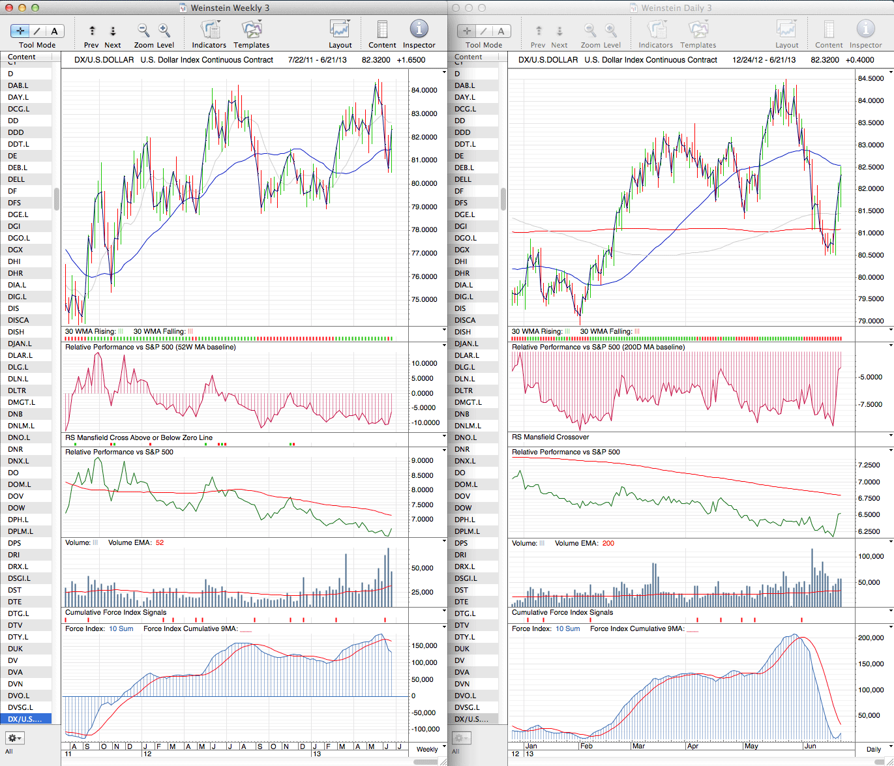Toggle the Content panel in Weekly toolbar
Screen dimensions: 894x766
[x=382, y=30]
